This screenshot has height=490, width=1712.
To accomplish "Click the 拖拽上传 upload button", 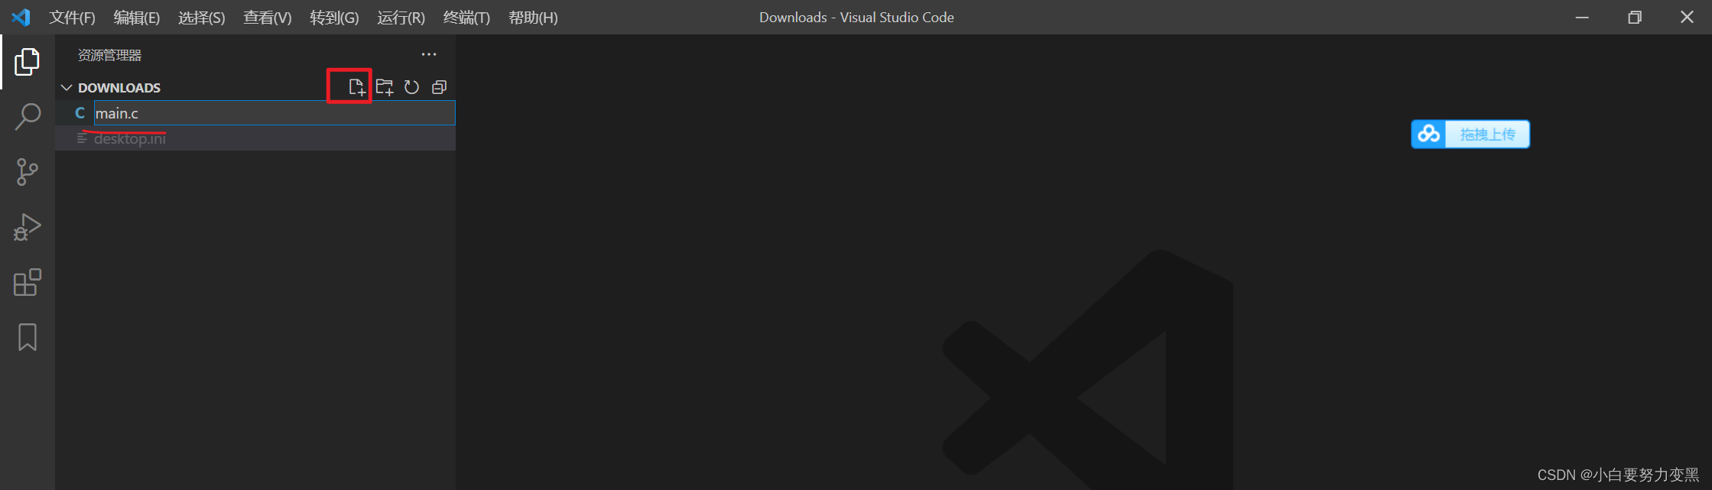I will click(x=1470, y=135).
